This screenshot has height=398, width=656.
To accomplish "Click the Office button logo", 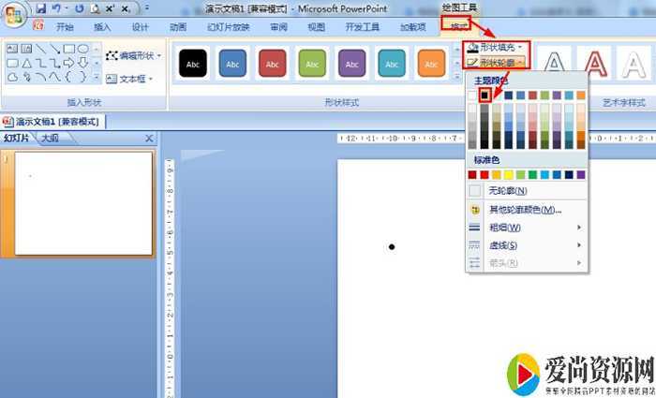I will (x=14, y=13).
